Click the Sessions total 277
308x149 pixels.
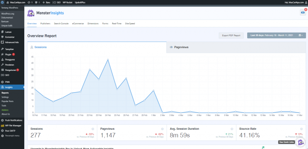click(35, 135)
